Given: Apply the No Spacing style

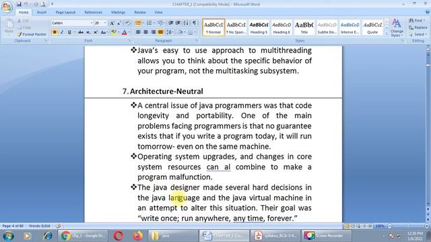Looking at the screenshot, I should [x=236, y=27].
